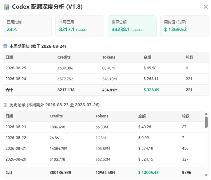Click the hourglass icon next to 历史记录
Viewport: 211px width, 180px height.
6,105
